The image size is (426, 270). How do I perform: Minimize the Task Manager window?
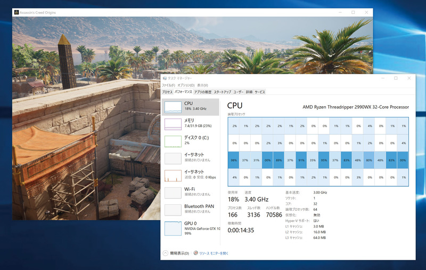pos(383,78)
